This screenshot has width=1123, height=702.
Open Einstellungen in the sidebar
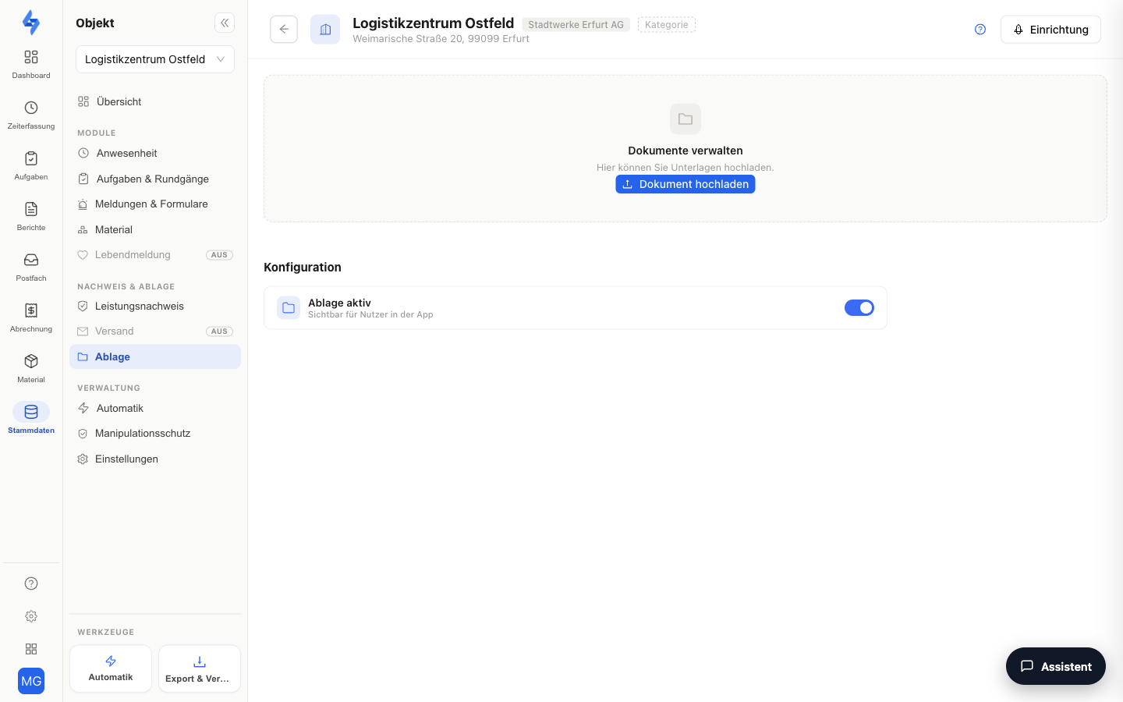point(155,459)
